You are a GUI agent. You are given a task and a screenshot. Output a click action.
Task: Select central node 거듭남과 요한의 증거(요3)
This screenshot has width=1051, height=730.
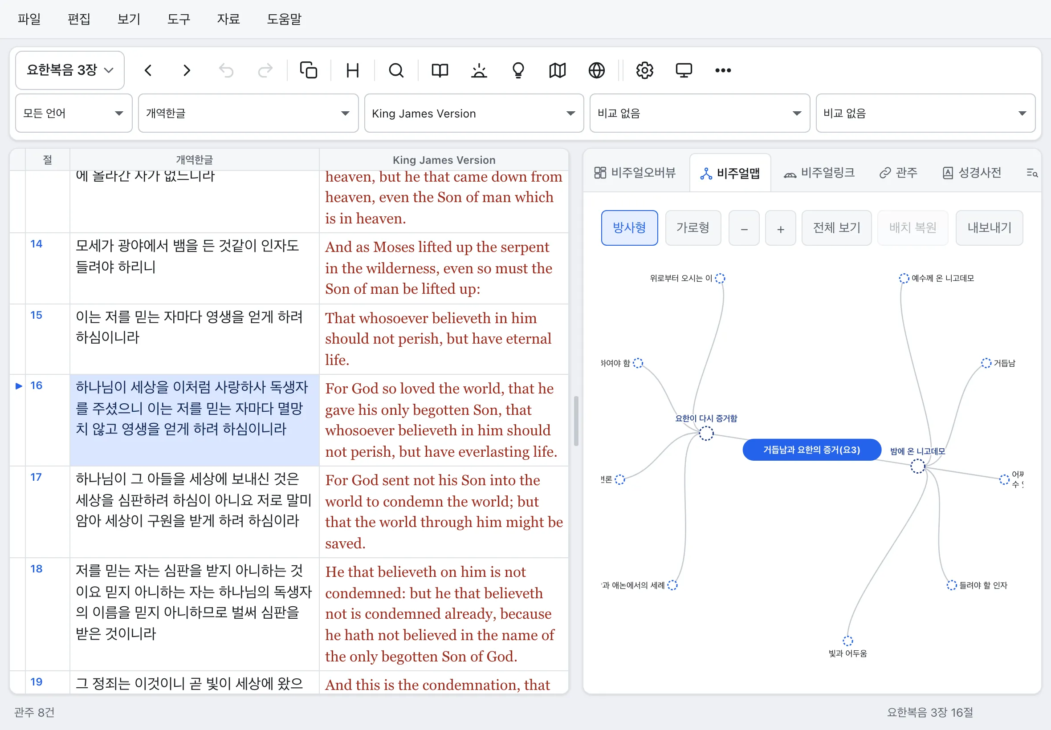pyautogui.click(x=812, y=450)
